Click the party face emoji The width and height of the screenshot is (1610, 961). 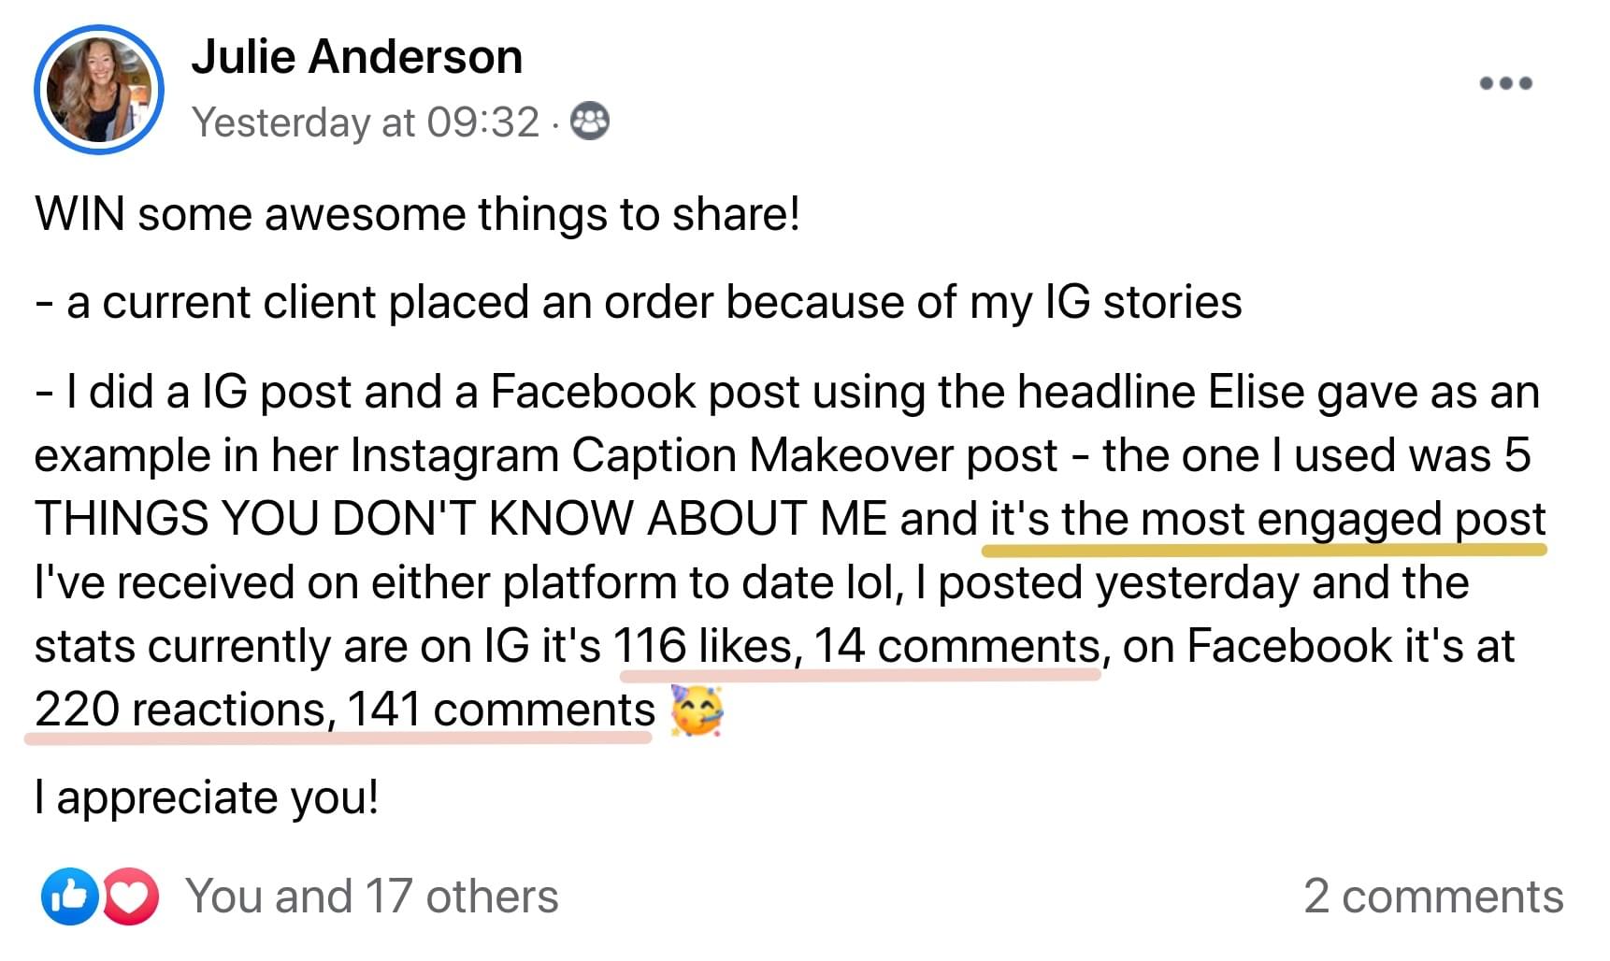[697, 710]
